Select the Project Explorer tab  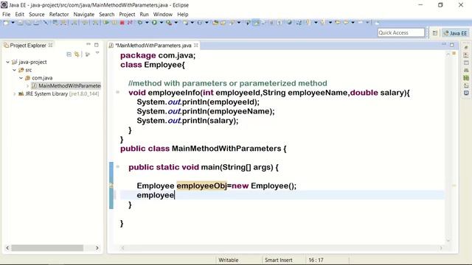click(x=28, y=46)
